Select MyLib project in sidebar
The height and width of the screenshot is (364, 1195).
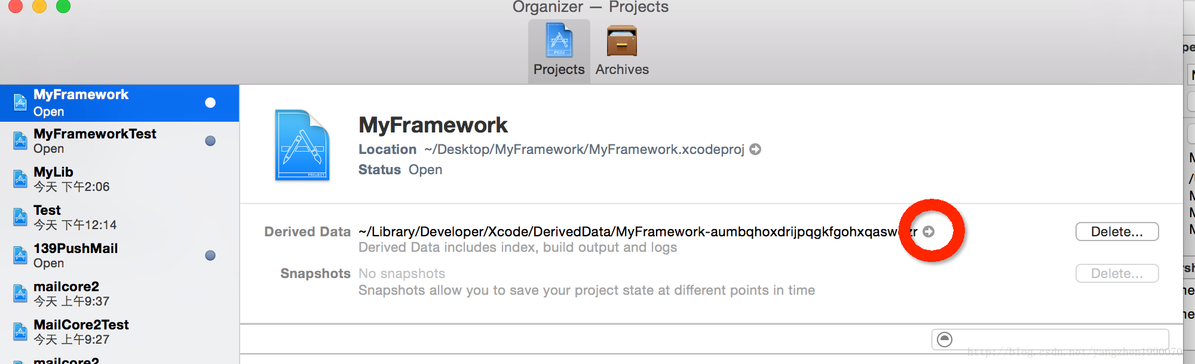119,179
